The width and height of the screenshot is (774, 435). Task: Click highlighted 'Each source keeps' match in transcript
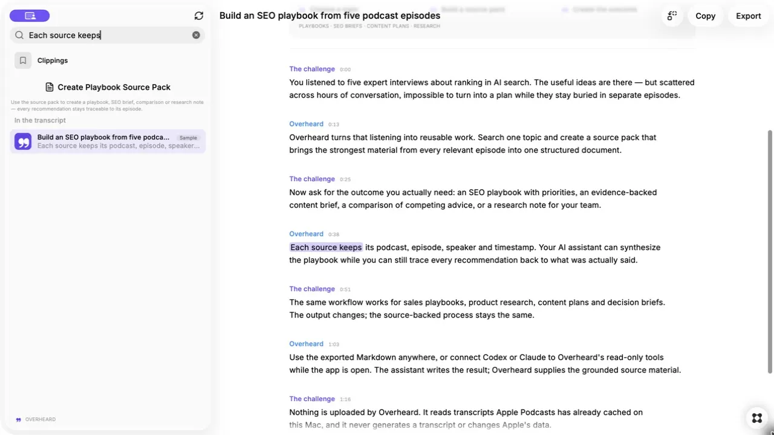pos(326,247)
